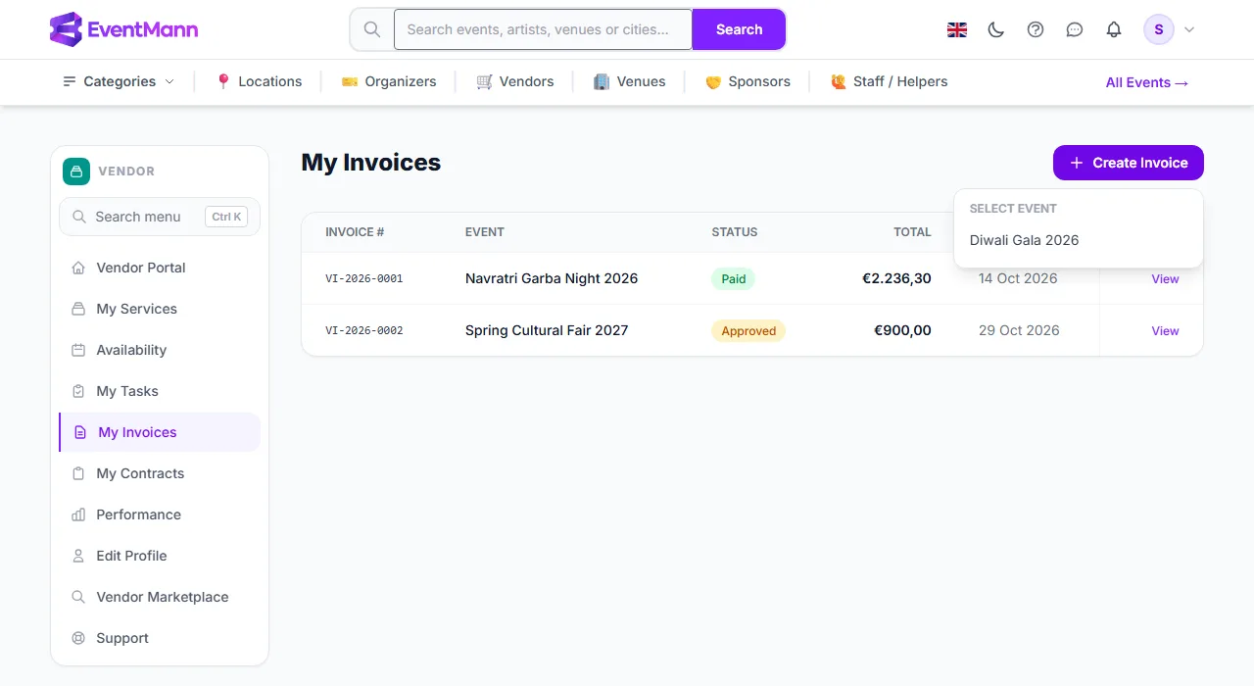Click the TOTAL column header
Screen dimensions: 1254x686
[912, 232]
